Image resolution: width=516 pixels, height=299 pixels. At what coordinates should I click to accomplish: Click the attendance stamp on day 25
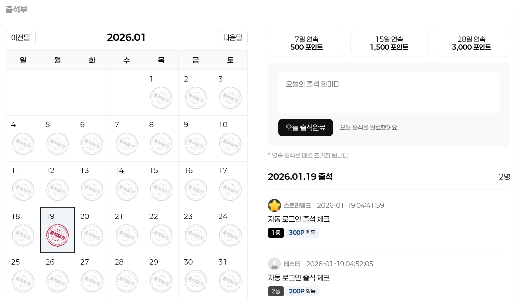click(x=23, y=281)
